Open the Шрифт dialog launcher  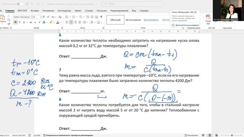(62, 28)
